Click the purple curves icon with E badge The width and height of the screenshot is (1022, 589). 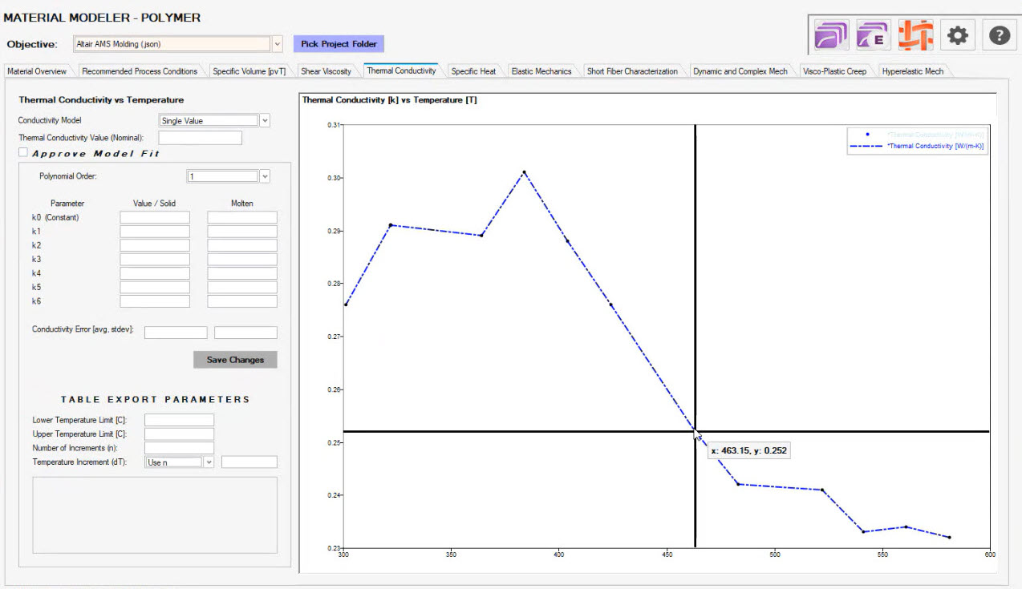point(873,35)
